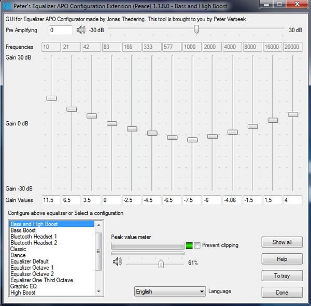
Task: Click the configuration list scroll up arrow
Action: click(98, 225)
